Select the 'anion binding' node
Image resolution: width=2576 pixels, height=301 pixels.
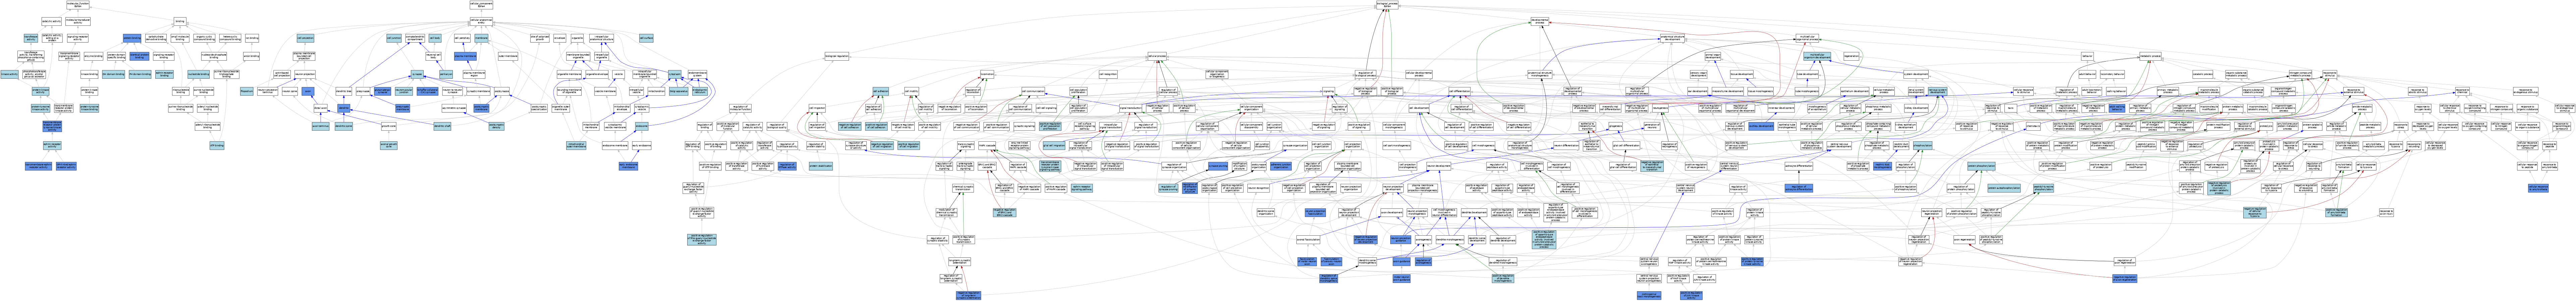pos(252,56)
